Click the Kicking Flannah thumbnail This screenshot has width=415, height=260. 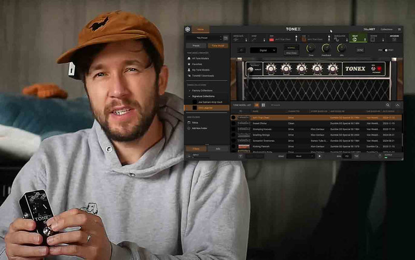click(244, 146)
